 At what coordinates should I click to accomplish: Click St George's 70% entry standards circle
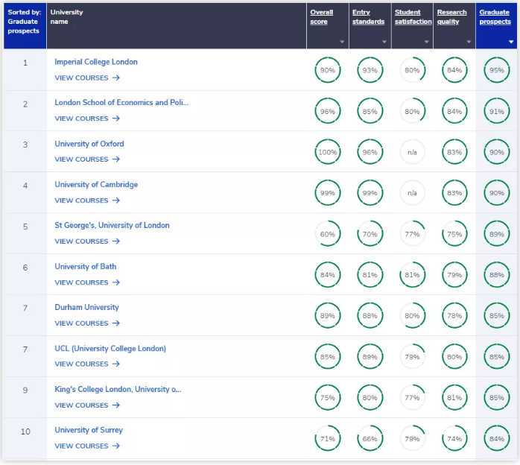pyautogui.click(x=370, y=234)
